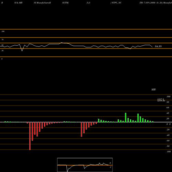
Task: Click the RSI value label 34.38
Action: [158, 46]
